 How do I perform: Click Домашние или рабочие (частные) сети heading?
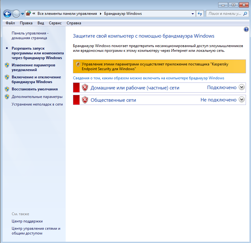coord(135,88)
